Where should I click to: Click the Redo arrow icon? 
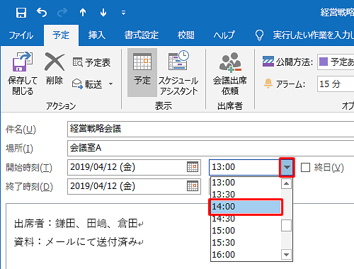coord(62,12)
